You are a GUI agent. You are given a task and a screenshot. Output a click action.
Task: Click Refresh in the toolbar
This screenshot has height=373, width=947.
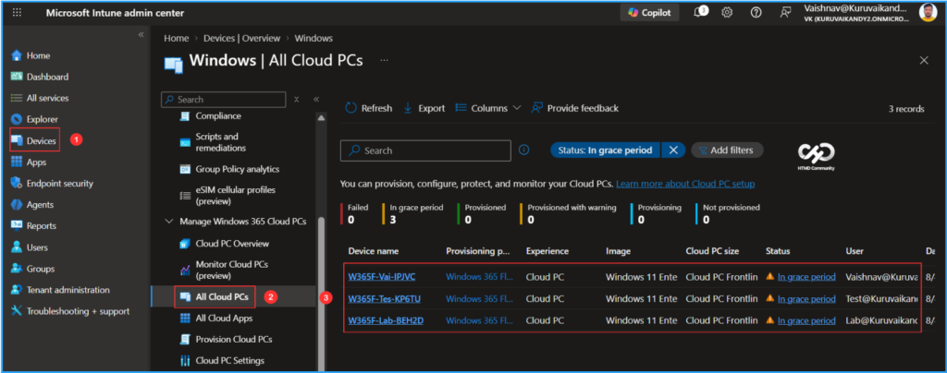pyautogui.click(x=368, y=108)
